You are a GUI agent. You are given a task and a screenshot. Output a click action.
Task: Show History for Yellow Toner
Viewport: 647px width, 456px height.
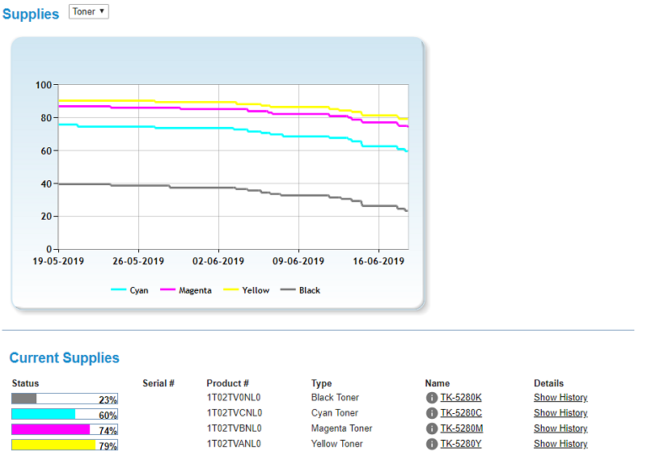[560, 444]
